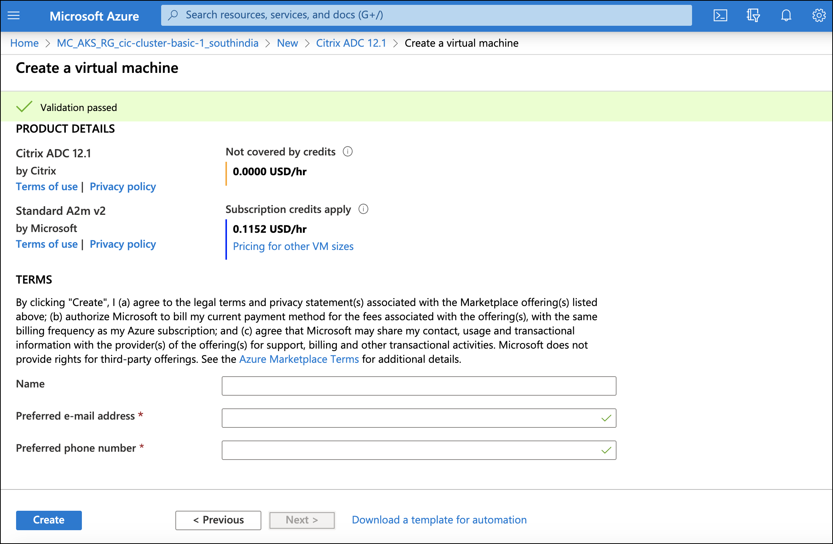The width and height of the screenshot is (833, 544).
Task: Open MC_AKS_RG_cic-cluster-basic-1_southindia breadcrumb
Action: tap(157, 43)
